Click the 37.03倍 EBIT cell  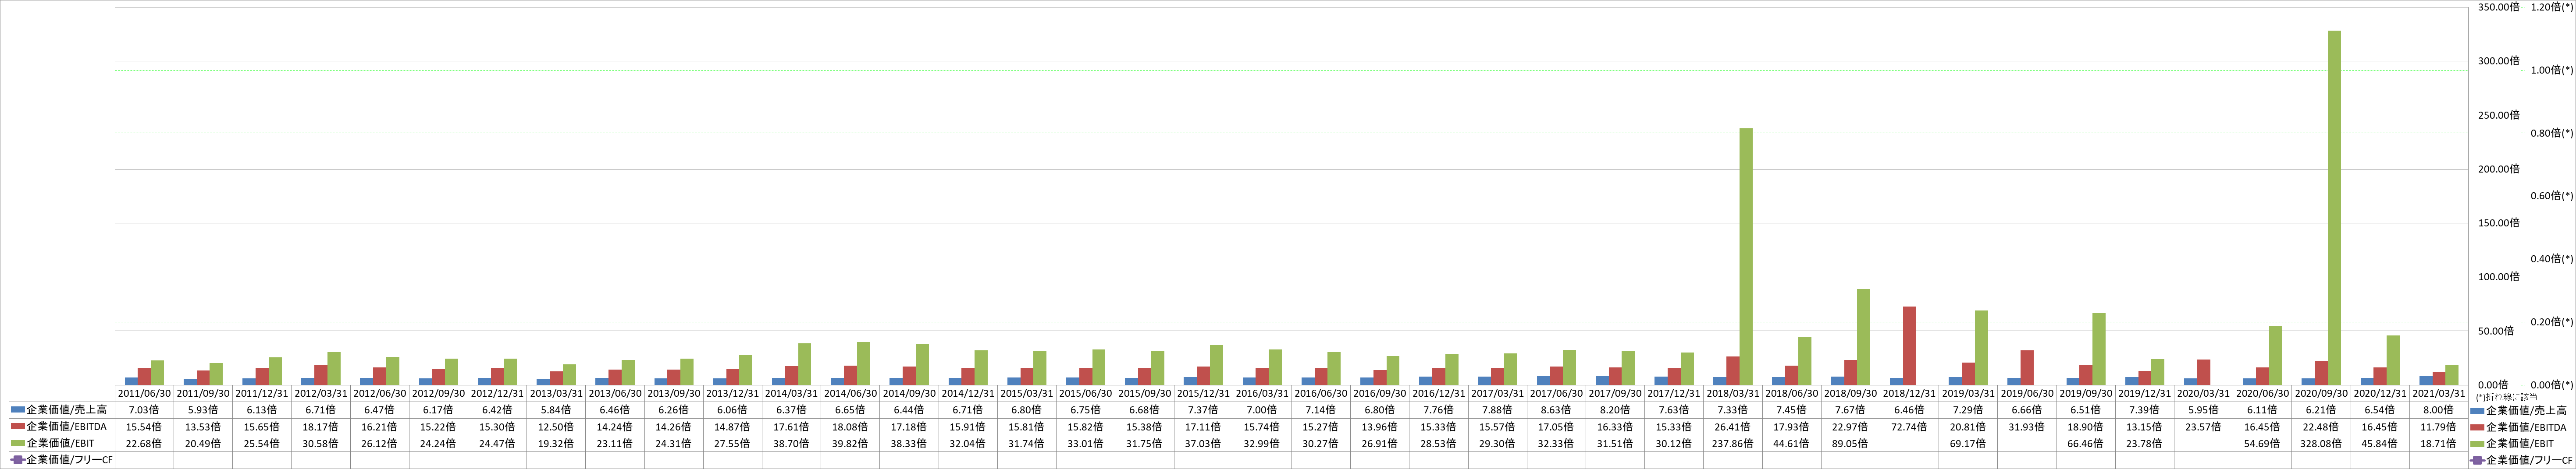click(x=1204, y=444)
